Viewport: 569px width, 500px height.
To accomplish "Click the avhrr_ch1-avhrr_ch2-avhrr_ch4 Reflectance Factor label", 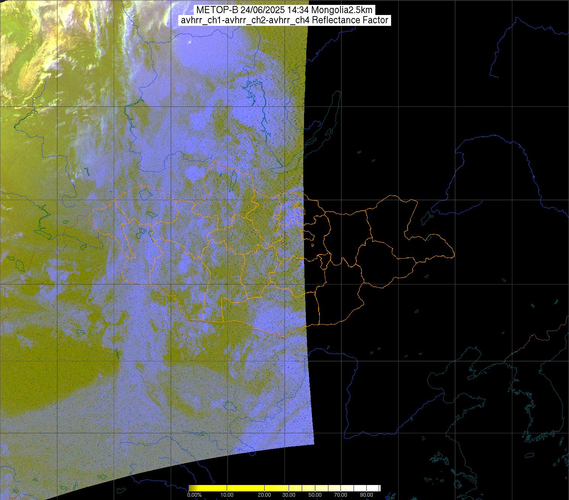I will [284, 20].
